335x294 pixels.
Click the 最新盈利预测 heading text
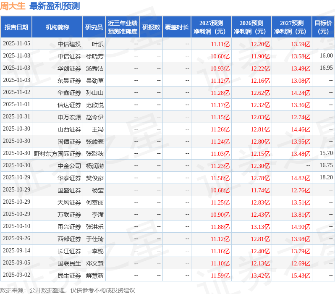click(55, 6)
